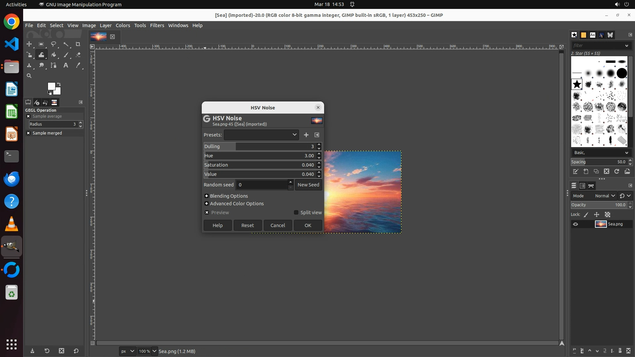This screenshot has height=357, width=635.
Task: Select the Zoom magnifier tool
Action: 29,76
